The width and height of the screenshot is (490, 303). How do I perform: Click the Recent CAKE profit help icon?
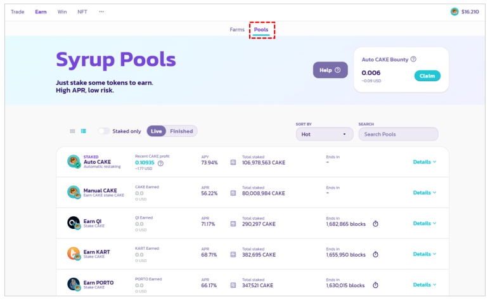[x=160, y=164]
